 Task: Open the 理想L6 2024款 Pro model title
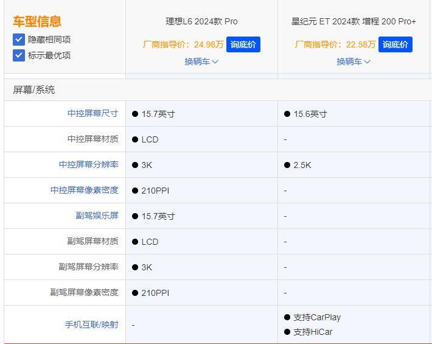point(201,21)
